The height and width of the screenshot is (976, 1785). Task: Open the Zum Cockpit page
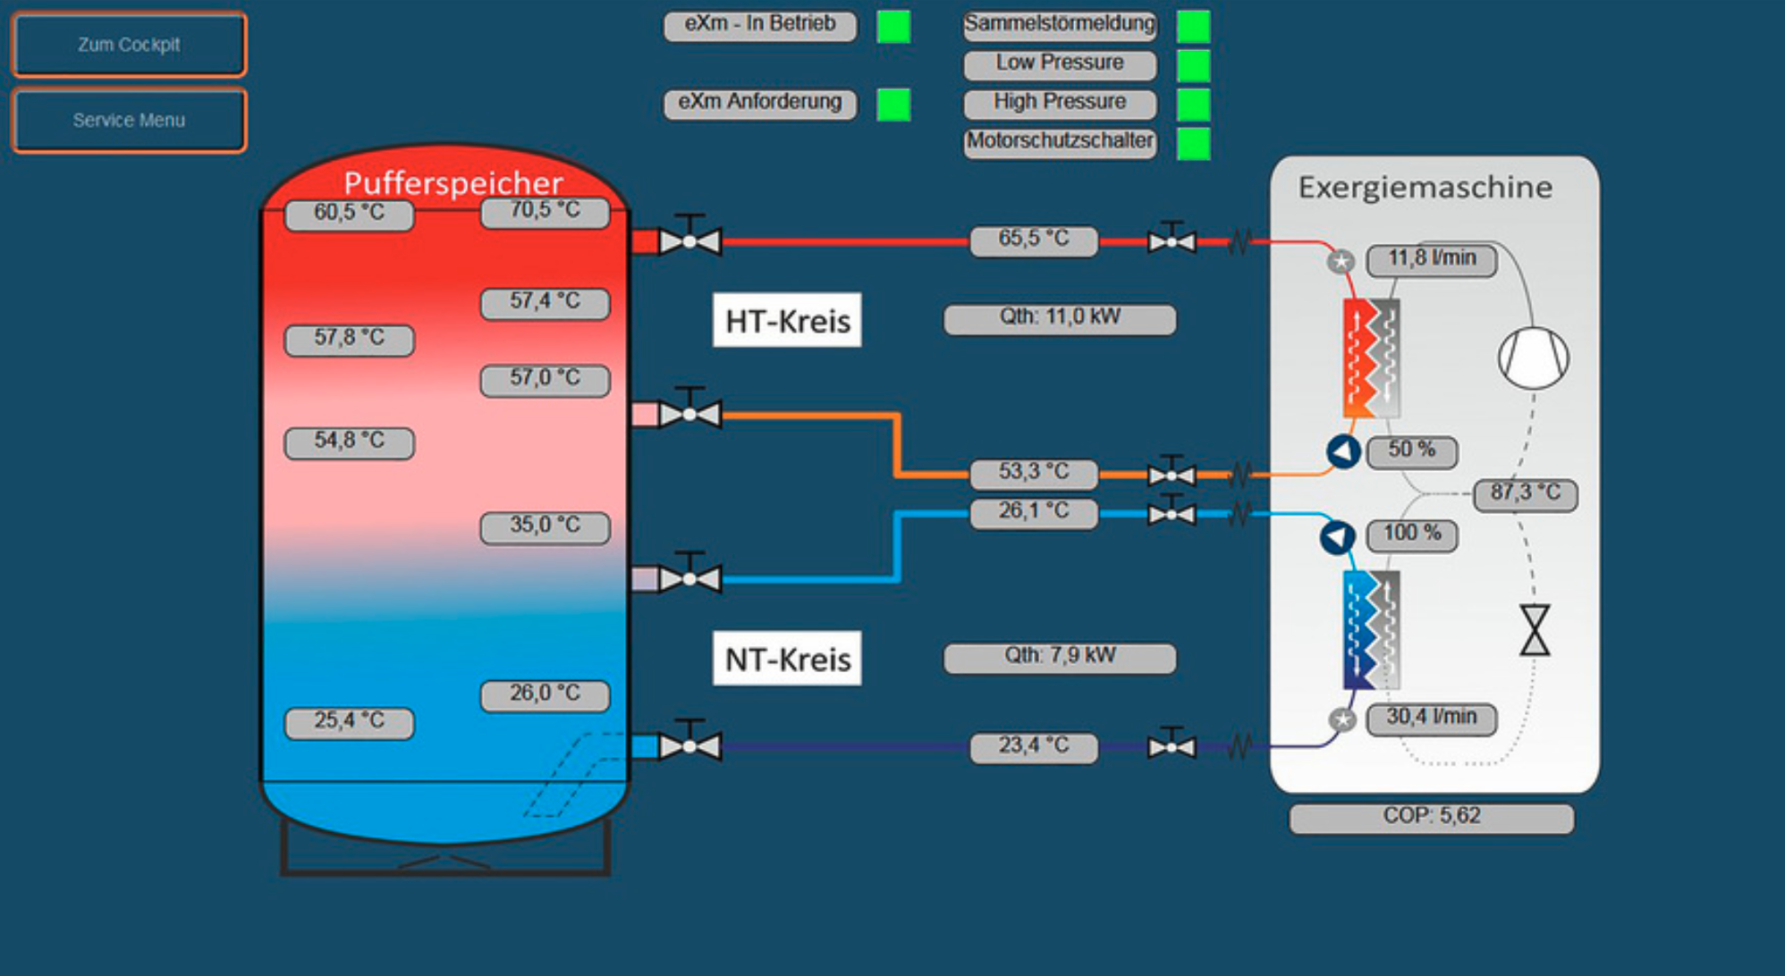[129, 45]
